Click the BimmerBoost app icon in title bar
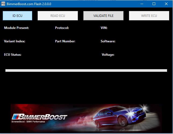 [x=3, y=4]
